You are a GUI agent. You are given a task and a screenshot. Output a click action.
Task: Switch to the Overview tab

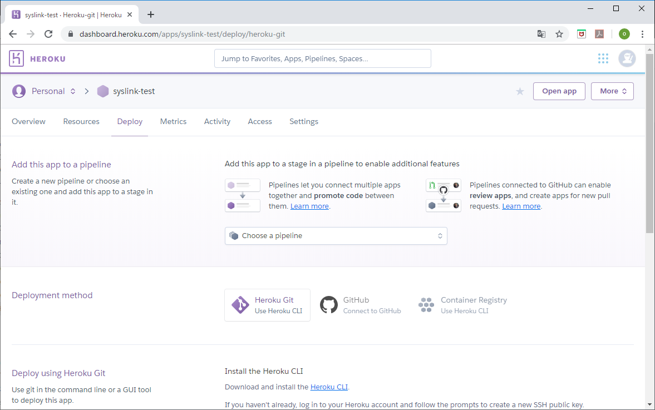coord(28,121)
